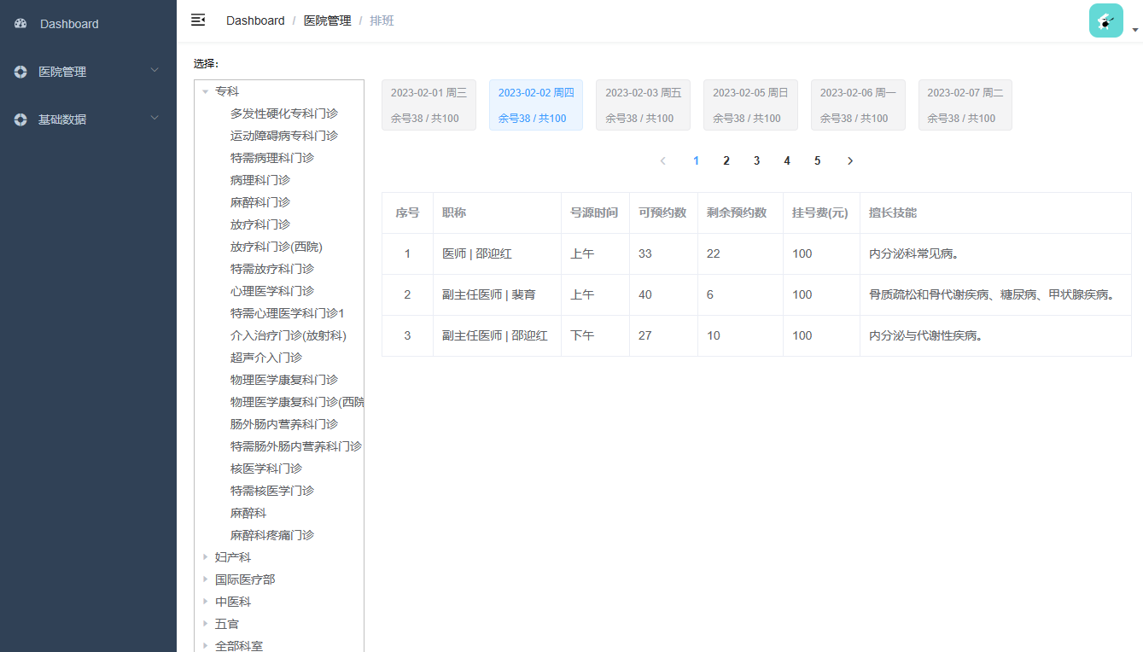Select 麻醉科疼痛门诊 tree item
The height and width of the screenshot is (652, 1143).
(272, 535)
